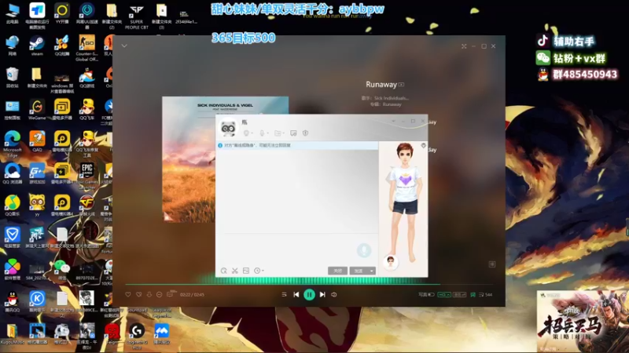Click the offline status notice bar
This screenshot has height=353, width=629.
(x=297, y=145)
